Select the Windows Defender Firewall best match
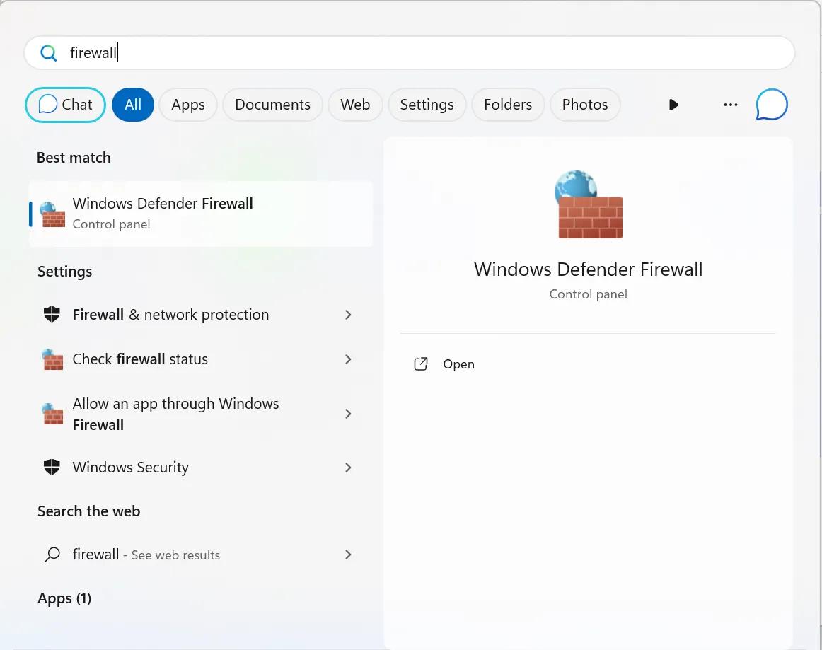The image size is (822, 650). [202, 214]
